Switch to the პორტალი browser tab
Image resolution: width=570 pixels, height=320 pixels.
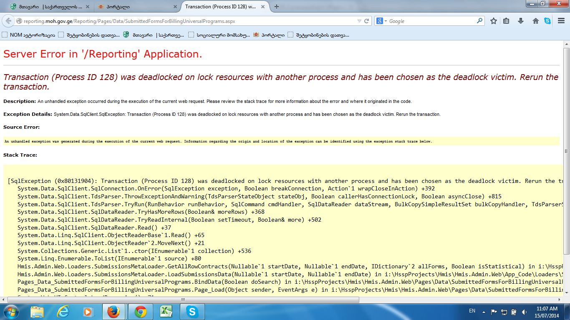tap(134, 7)
